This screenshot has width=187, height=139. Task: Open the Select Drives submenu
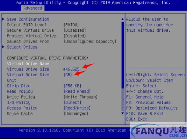point(22,47)
